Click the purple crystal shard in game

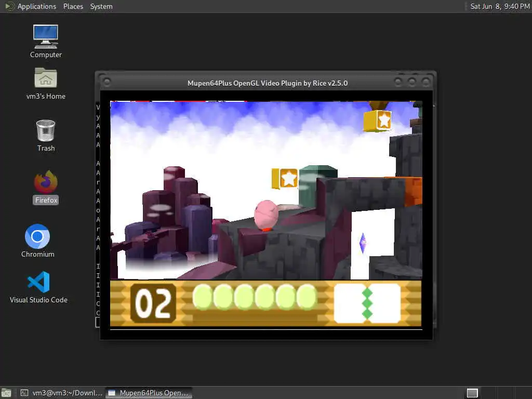click(x=362, y=243)
